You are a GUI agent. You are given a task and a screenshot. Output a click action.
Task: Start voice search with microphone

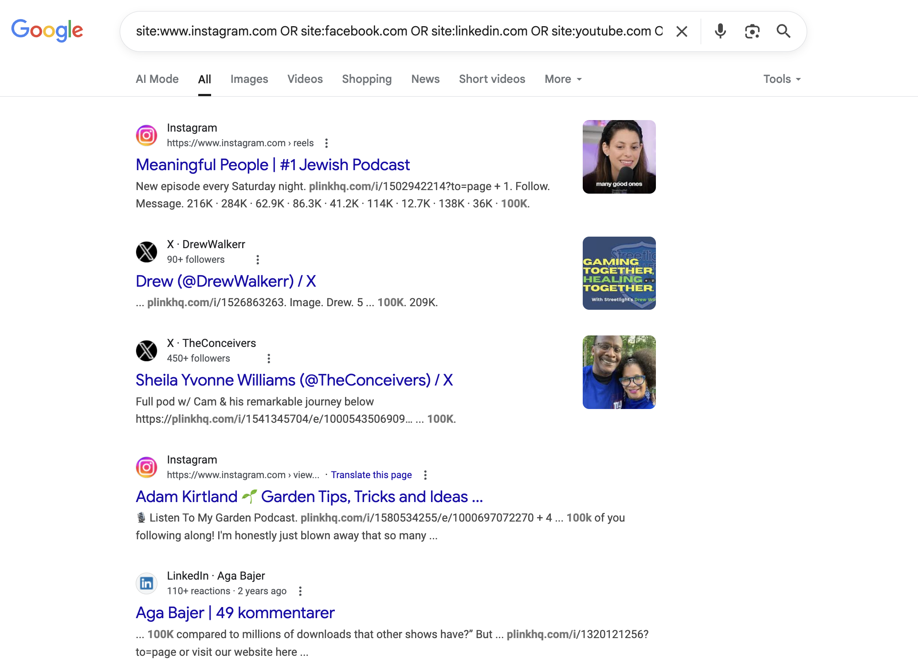[x=720, y=31]
